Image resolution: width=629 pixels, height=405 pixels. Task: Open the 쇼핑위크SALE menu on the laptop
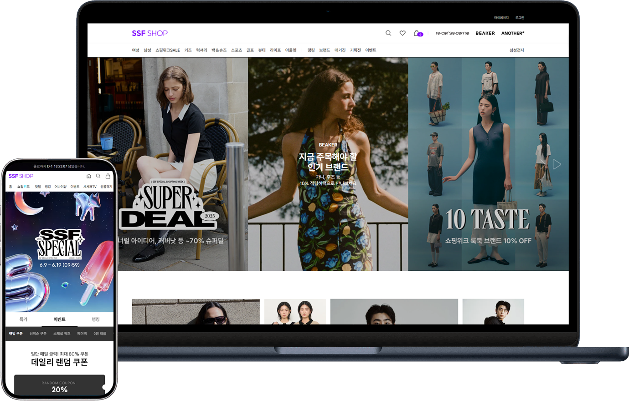[168, 50]
